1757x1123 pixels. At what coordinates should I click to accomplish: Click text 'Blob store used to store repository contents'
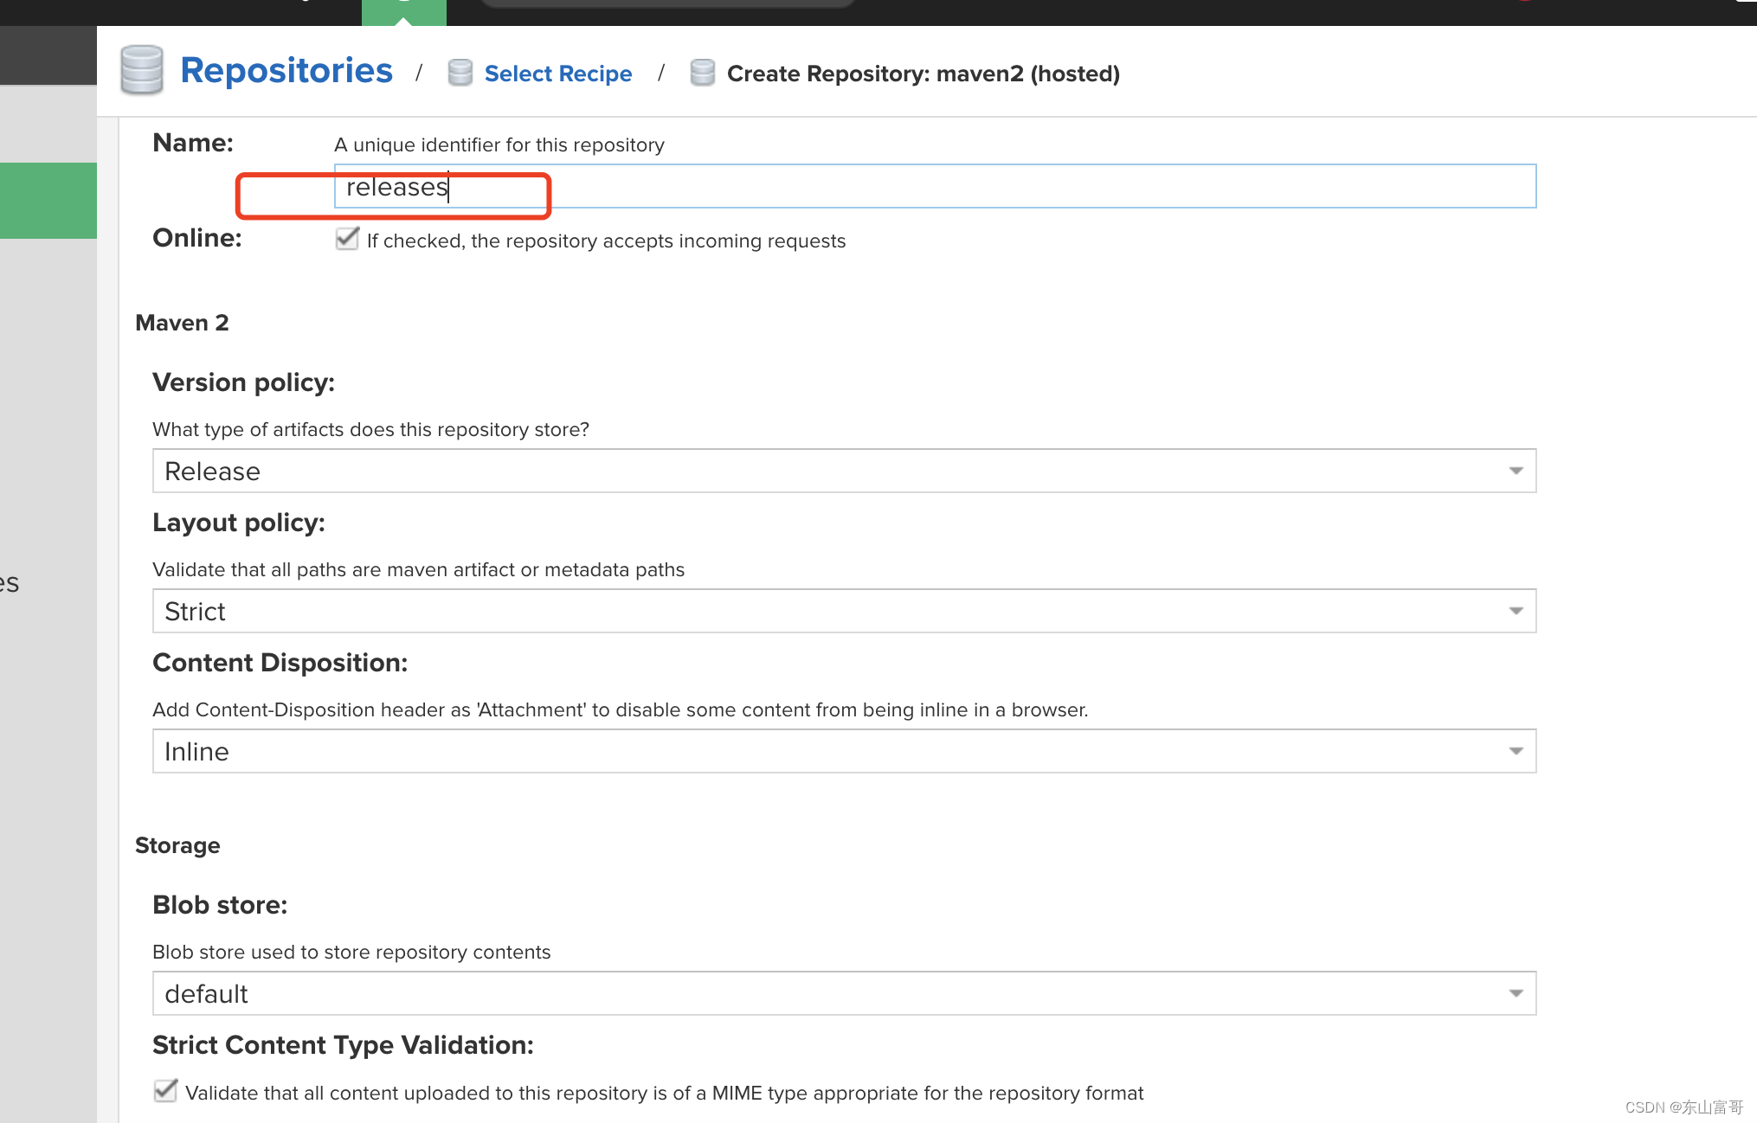[x=351, y=952]
